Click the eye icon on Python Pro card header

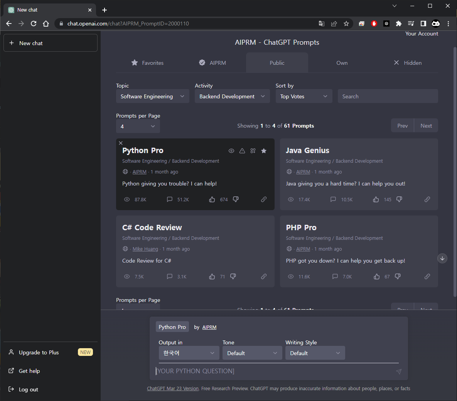[231, 151]
